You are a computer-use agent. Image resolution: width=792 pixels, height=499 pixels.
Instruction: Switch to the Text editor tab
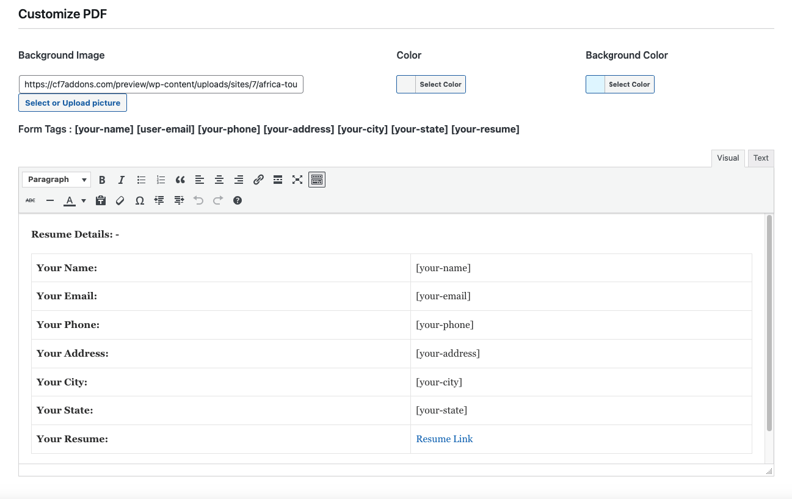[761, 158]
